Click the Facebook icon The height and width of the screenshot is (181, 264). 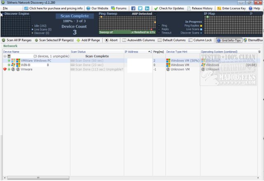133,8
